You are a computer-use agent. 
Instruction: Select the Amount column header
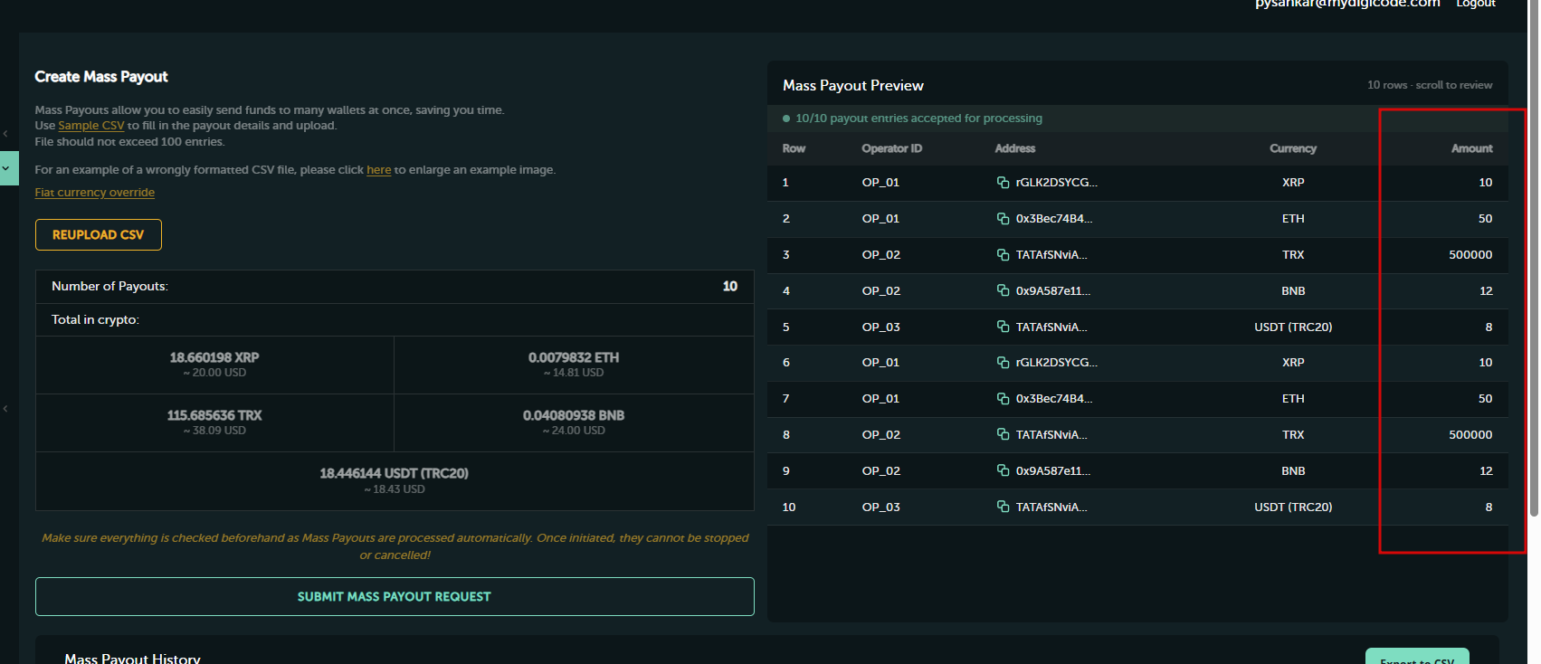[x=1472, y=148]
